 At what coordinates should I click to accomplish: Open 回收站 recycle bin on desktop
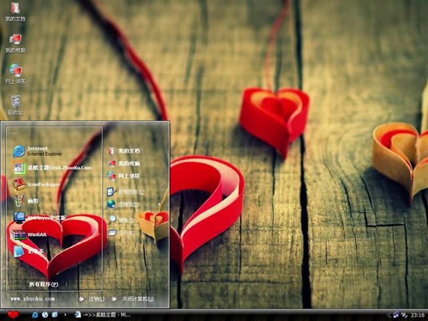15,106
